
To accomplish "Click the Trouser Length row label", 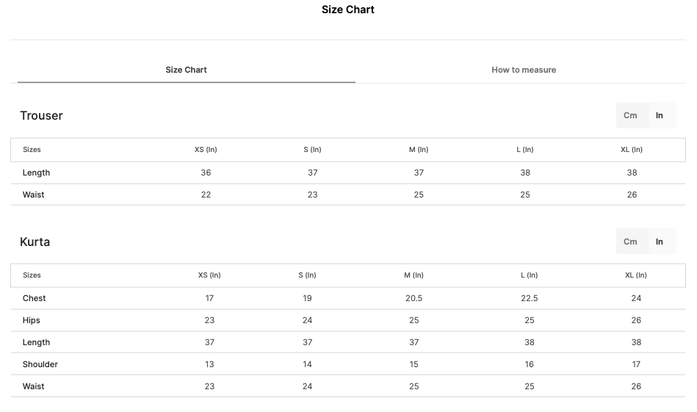I will (x=37, y=173).
